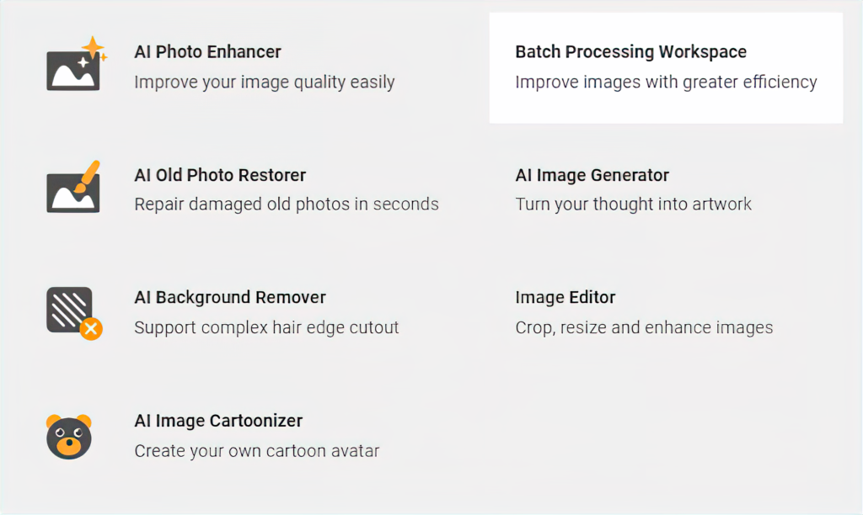Open Image Editor heading
The height and width of the screenshot is (515, 863).
pos(566,297)
